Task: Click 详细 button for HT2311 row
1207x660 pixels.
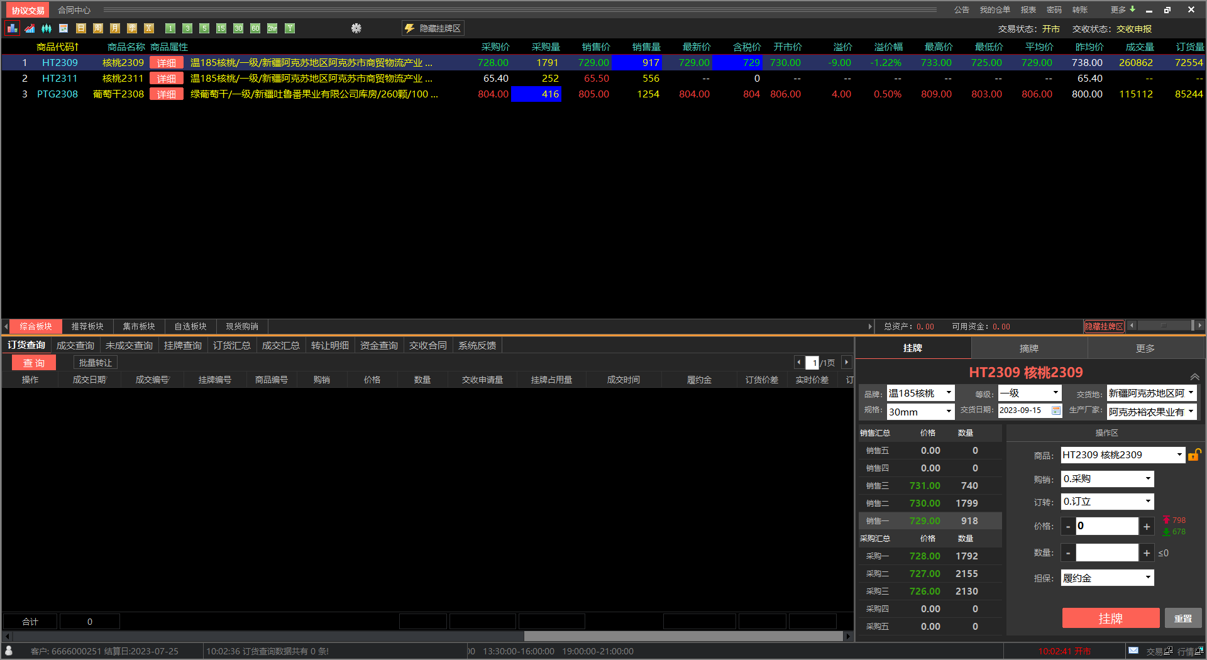Action: (x=167, y=78)
